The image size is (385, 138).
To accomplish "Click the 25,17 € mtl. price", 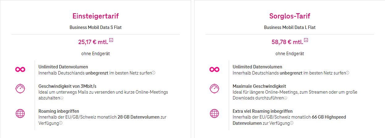I will point(93,42).
